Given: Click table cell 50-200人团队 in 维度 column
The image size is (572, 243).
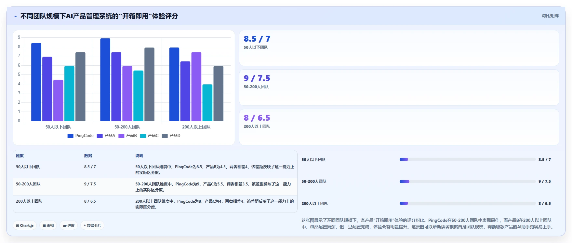Looking at the screenshot, I should [x=28, y=184].
